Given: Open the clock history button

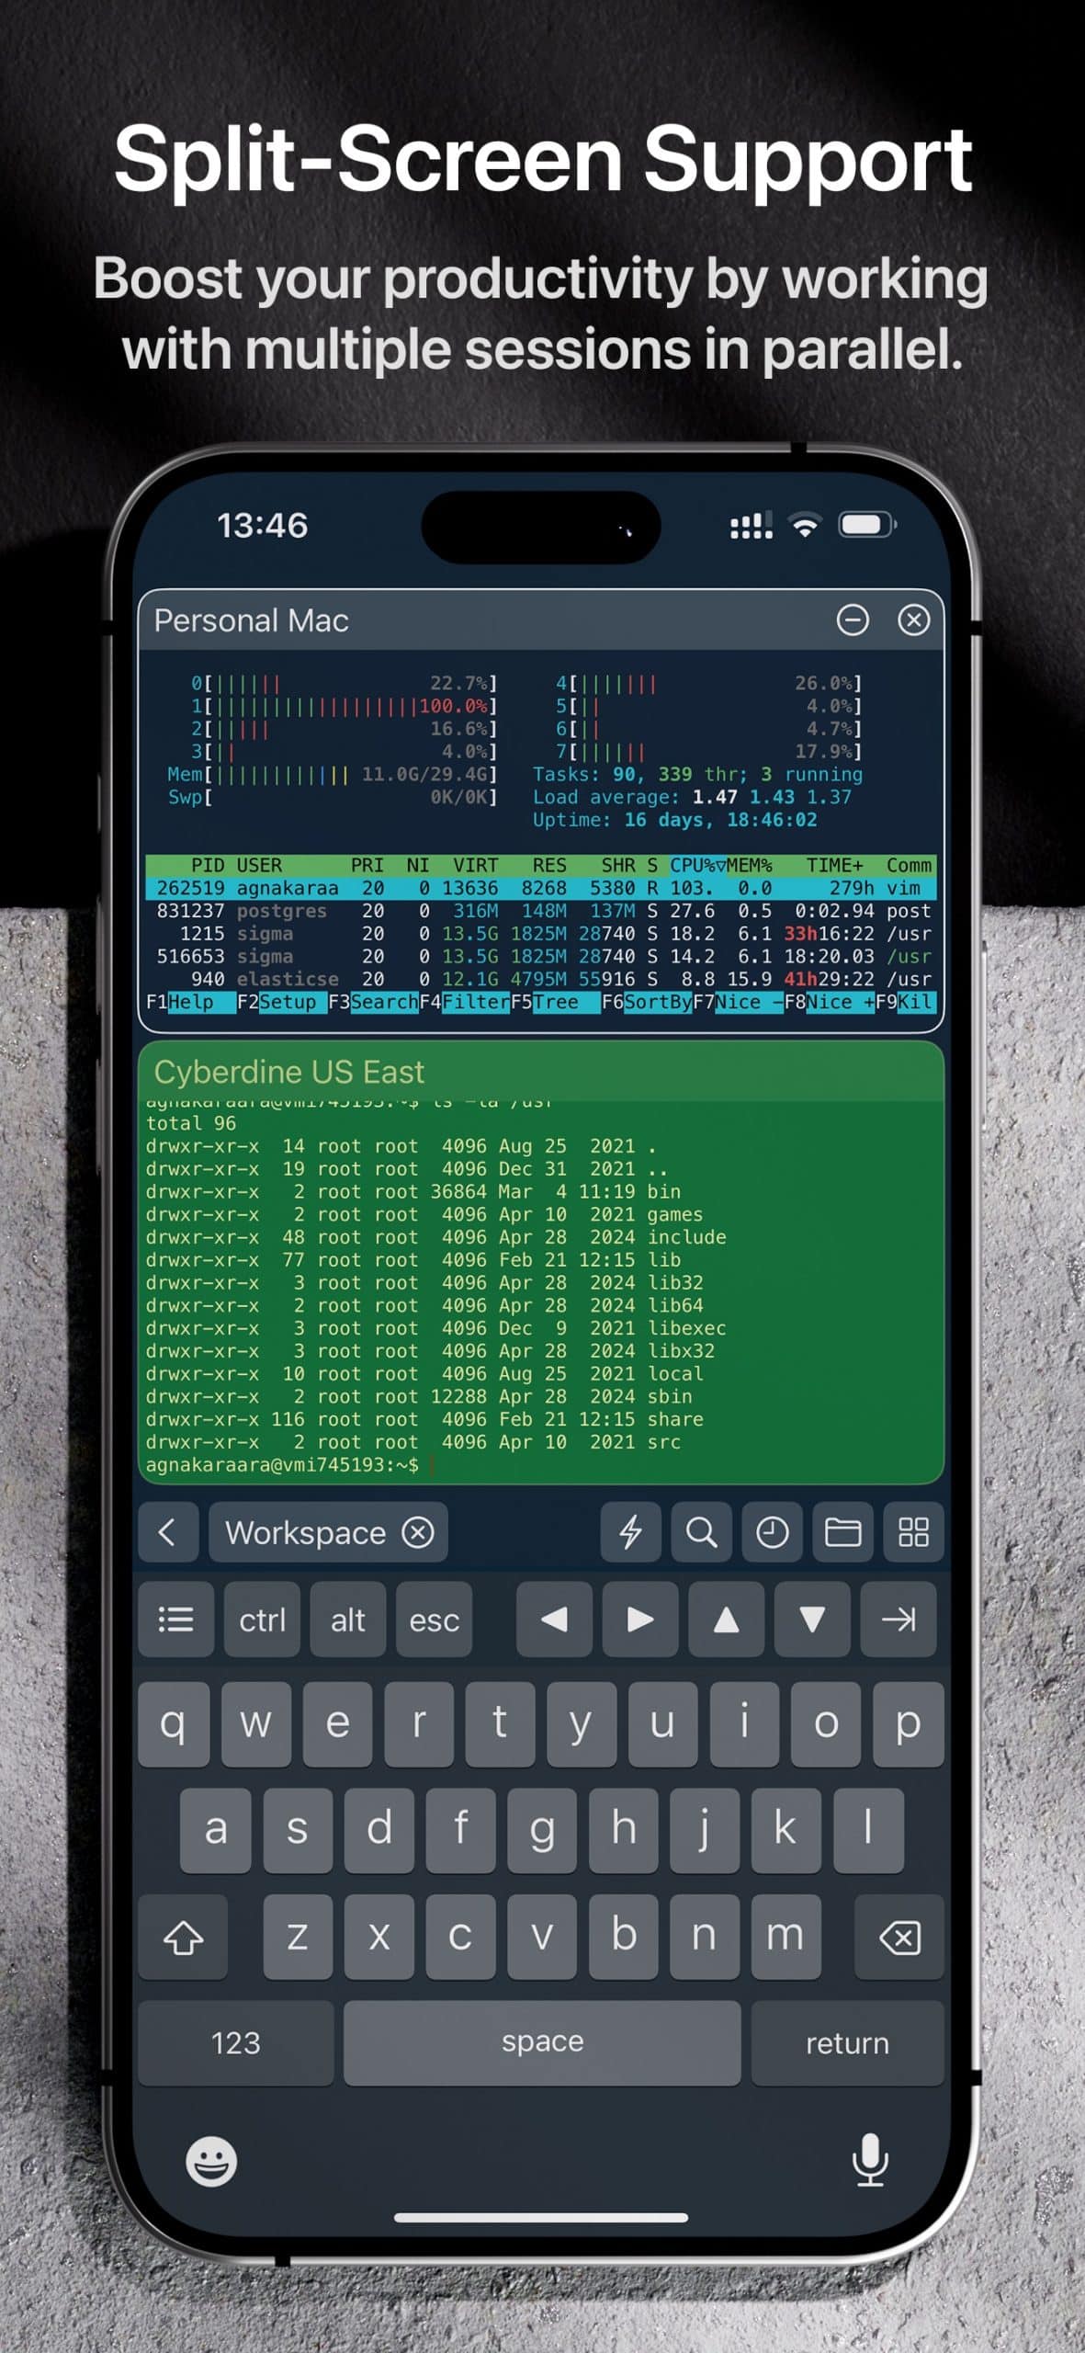Looking at the screenshot, I should coord(772,1532).
